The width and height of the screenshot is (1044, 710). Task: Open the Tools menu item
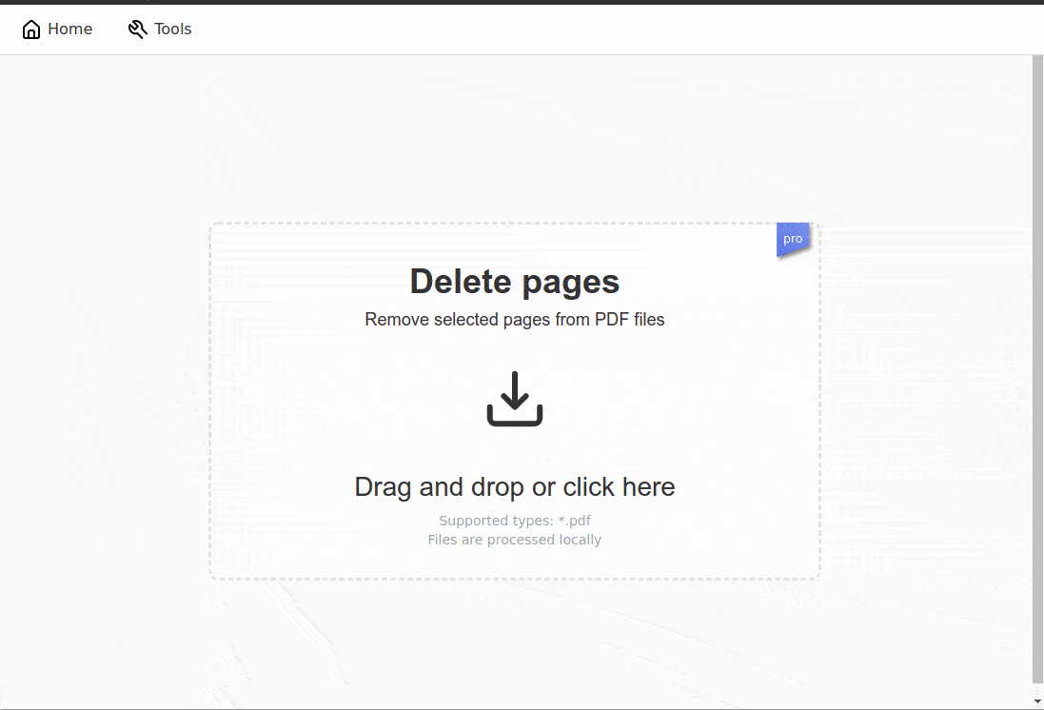(x=160, y=30)
